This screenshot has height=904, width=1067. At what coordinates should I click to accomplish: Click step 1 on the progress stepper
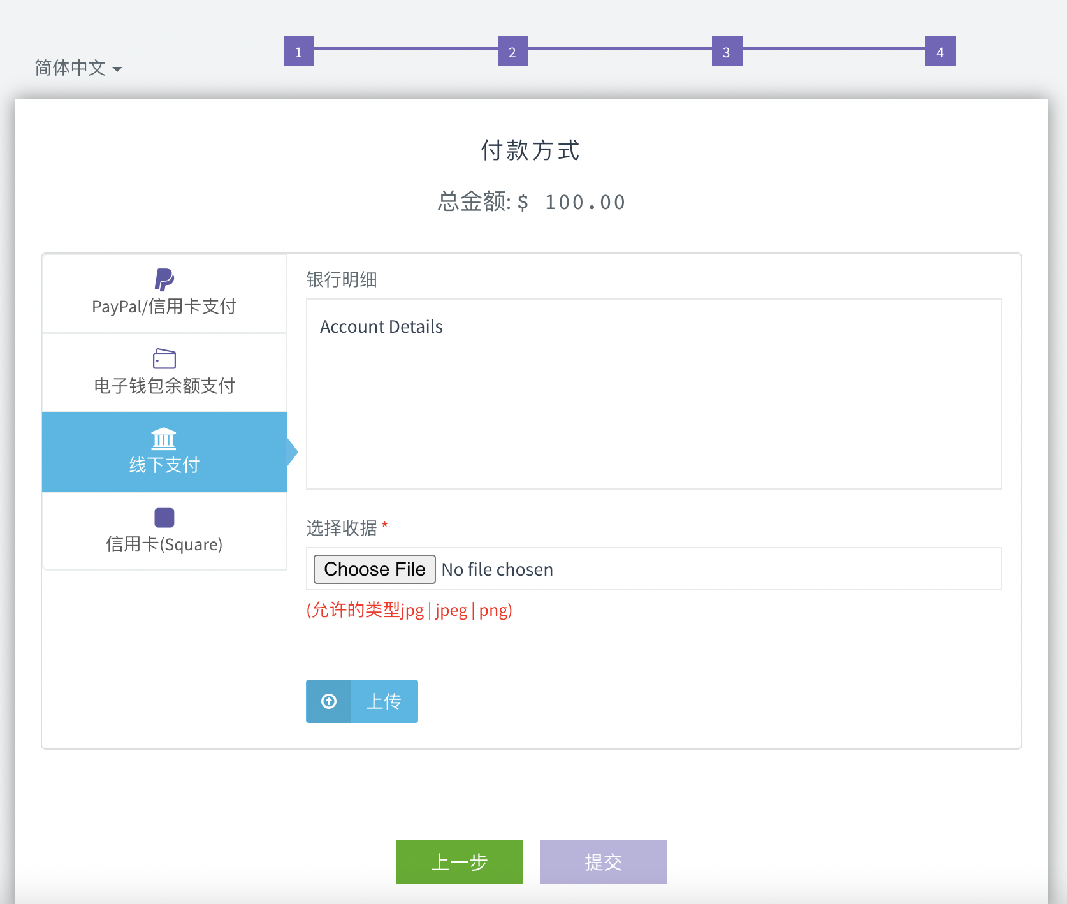tap(298, 52)
